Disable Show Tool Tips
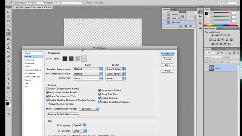 coord(99,94)
